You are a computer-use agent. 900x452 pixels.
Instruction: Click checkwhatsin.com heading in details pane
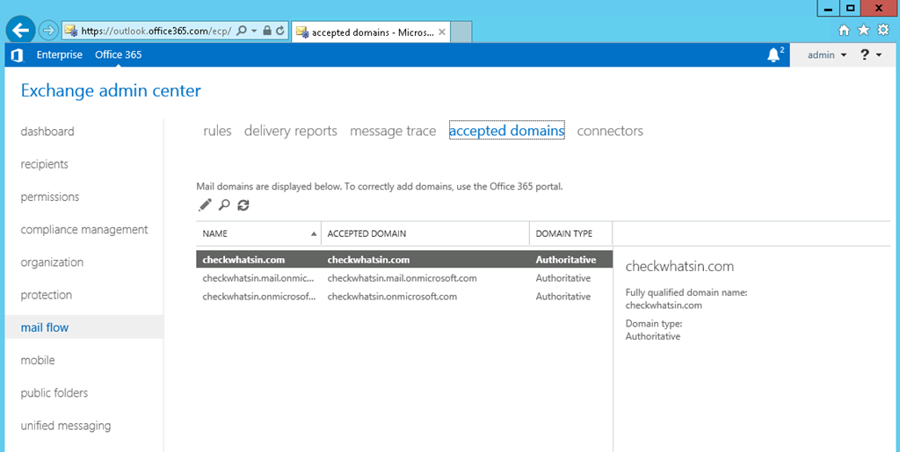coord(679,267)
